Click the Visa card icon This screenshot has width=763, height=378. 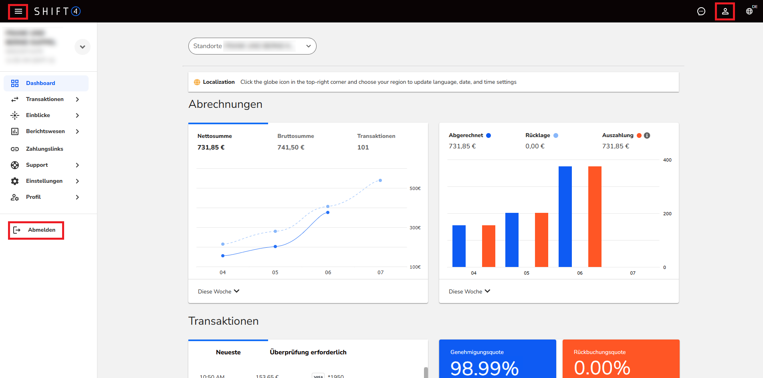[x=318, y=376]
